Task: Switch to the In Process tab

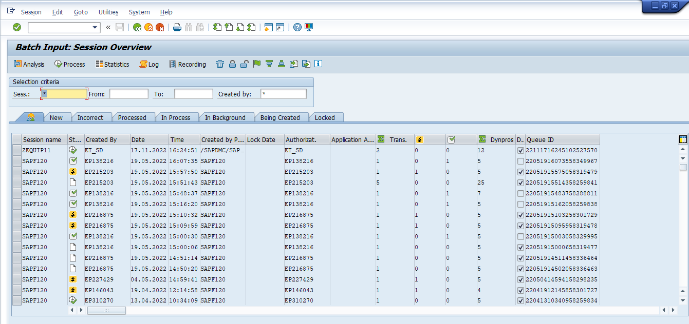Action: point(176,117)
